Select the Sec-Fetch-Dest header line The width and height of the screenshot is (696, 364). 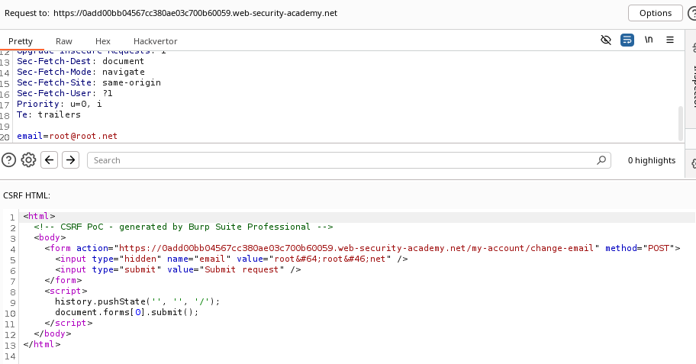click(x=80, y=61)
